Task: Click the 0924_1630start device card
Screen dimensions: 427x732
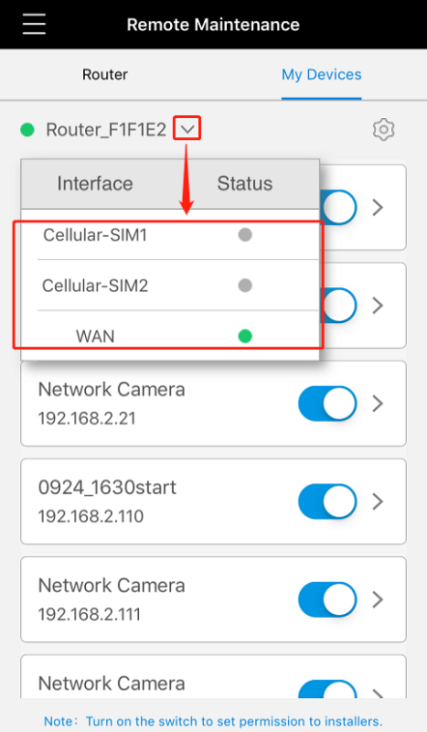Action: pos(213,502)
